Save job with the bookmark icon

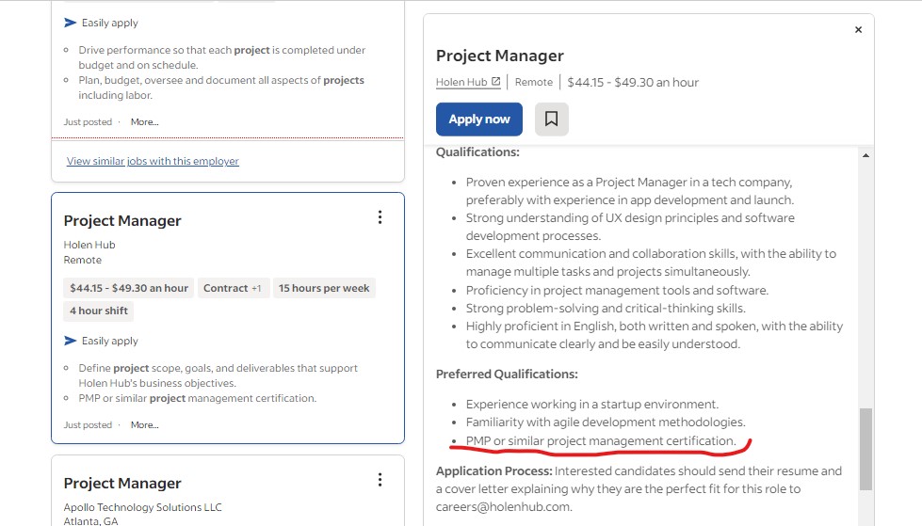pos(551,119)
